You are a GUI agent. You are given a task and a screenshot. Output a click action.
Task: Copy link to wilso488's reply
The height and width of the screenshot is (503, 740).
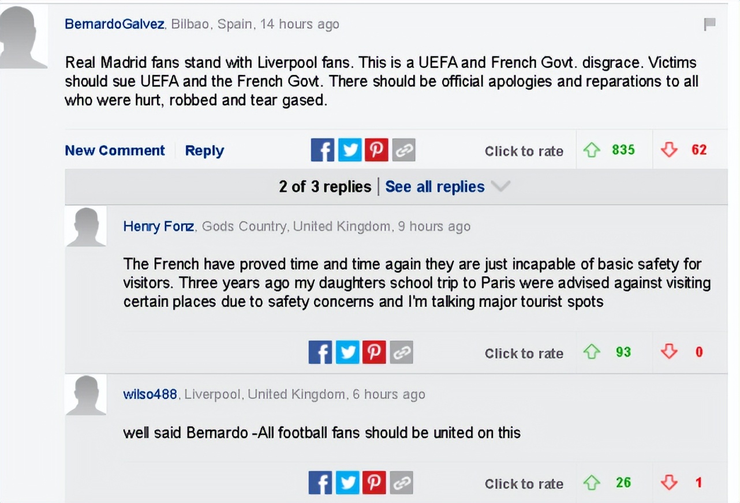coord(401,483)
